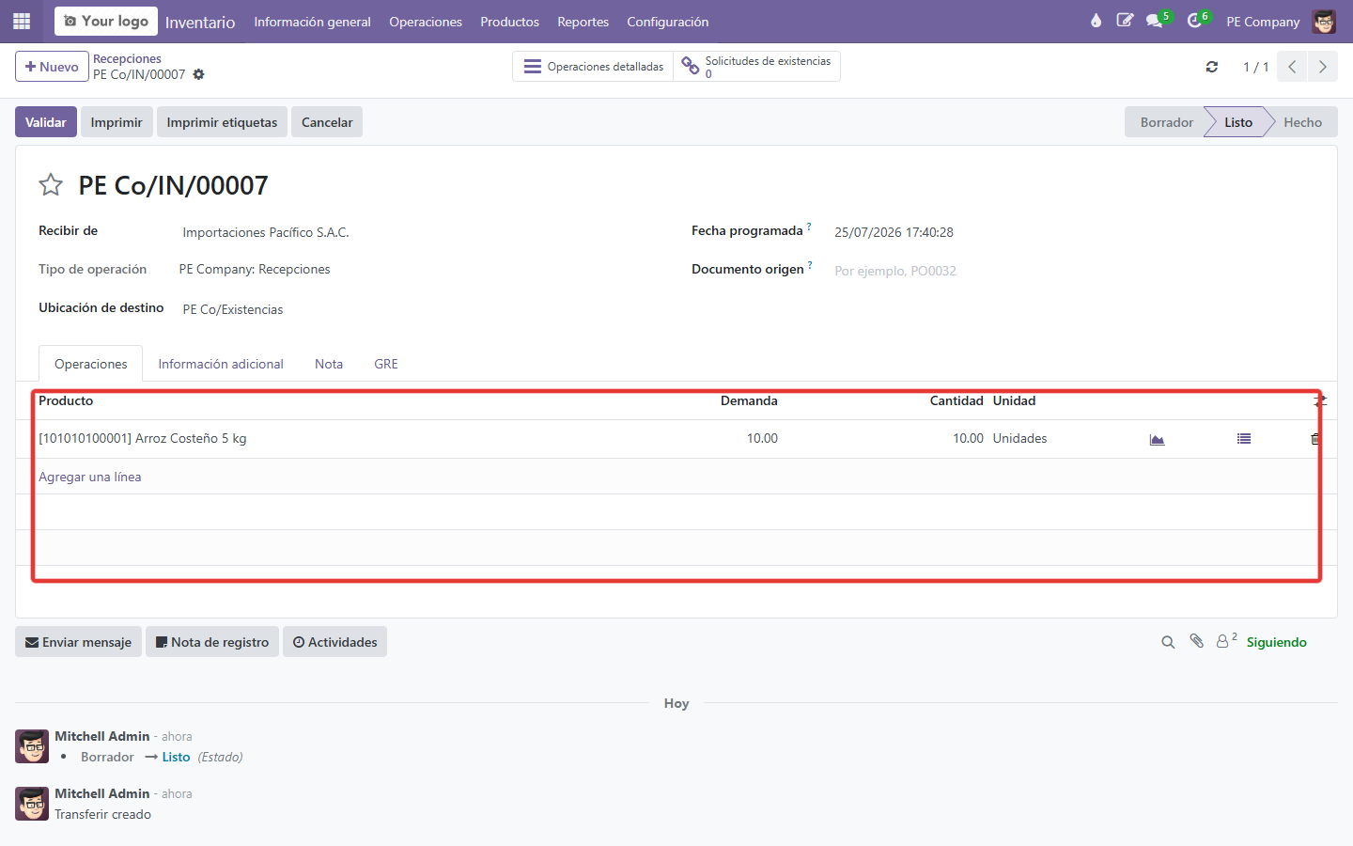Click the conversations chat icon with badge 5
1353x846 pixels.
click(x=1155, y=21)
